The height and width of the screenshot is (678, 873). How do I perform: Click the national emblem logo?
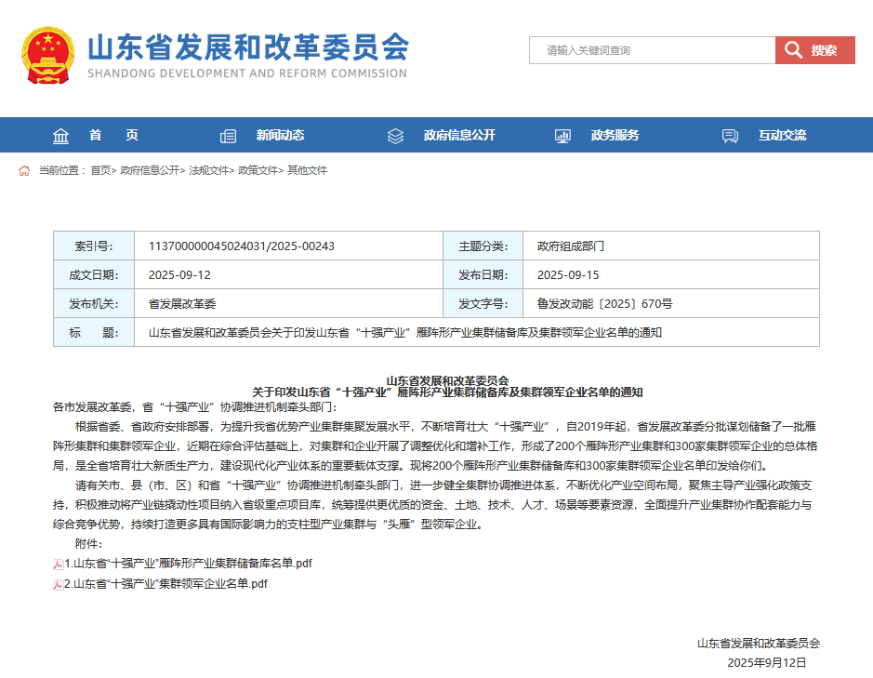[x=47, y=51]
